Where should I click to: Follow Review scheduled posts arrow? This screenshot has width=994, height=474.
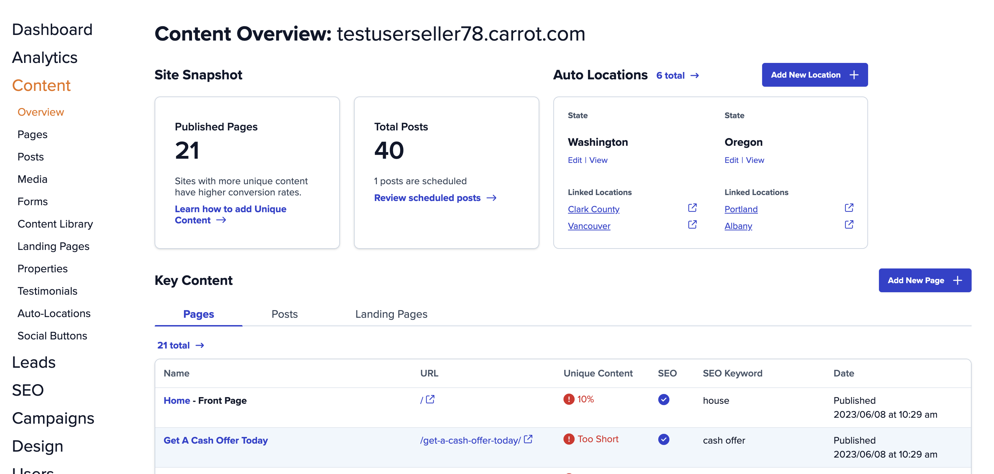pyautogui.click(x=491, y=198)
